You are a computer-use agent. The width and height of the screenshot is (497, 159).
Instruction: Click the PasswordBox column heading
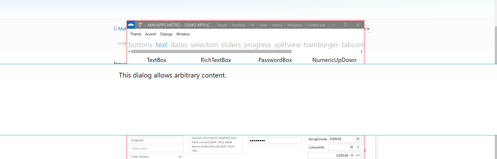point(275,60)
